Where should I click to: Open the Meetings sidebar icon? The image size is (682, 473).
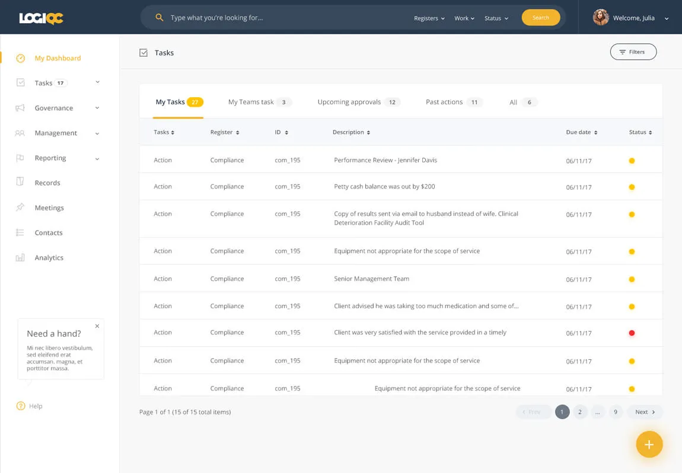click(21, 207)
